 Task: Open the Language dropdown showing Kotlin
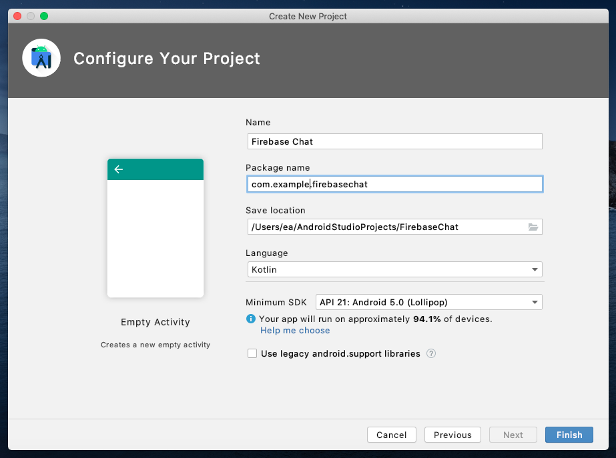tap(395, 269)
